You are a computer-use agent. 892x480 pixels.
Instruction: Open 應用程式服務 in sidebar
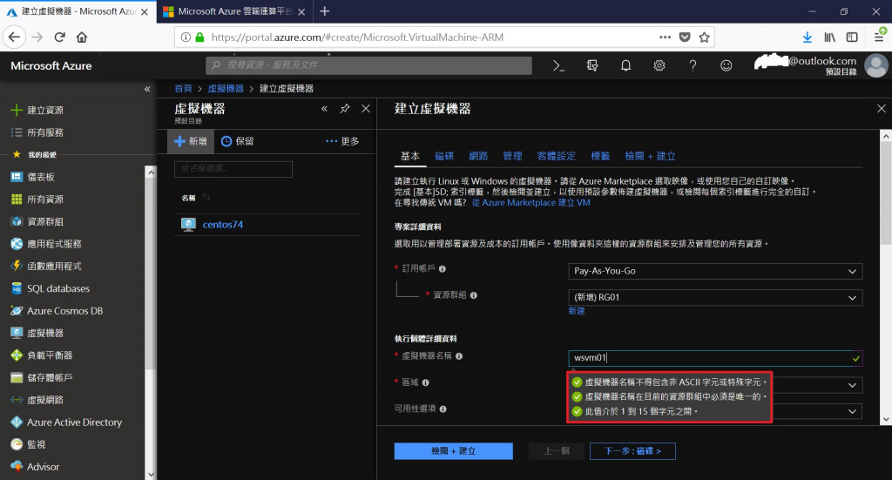47,244
